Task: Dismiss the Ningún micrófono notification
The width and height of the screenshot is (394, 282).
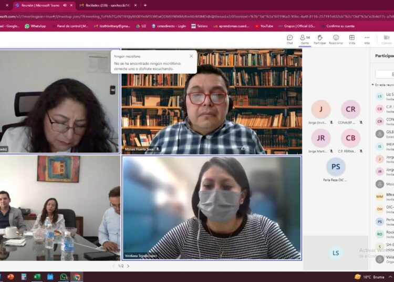Action: point(191,56)
